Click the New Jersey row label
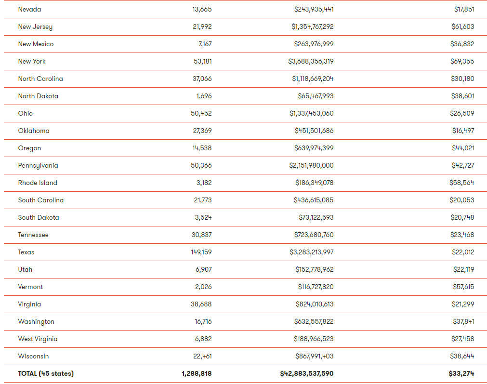The height and width of the screenshot is (384, 487). click(35, 27)
